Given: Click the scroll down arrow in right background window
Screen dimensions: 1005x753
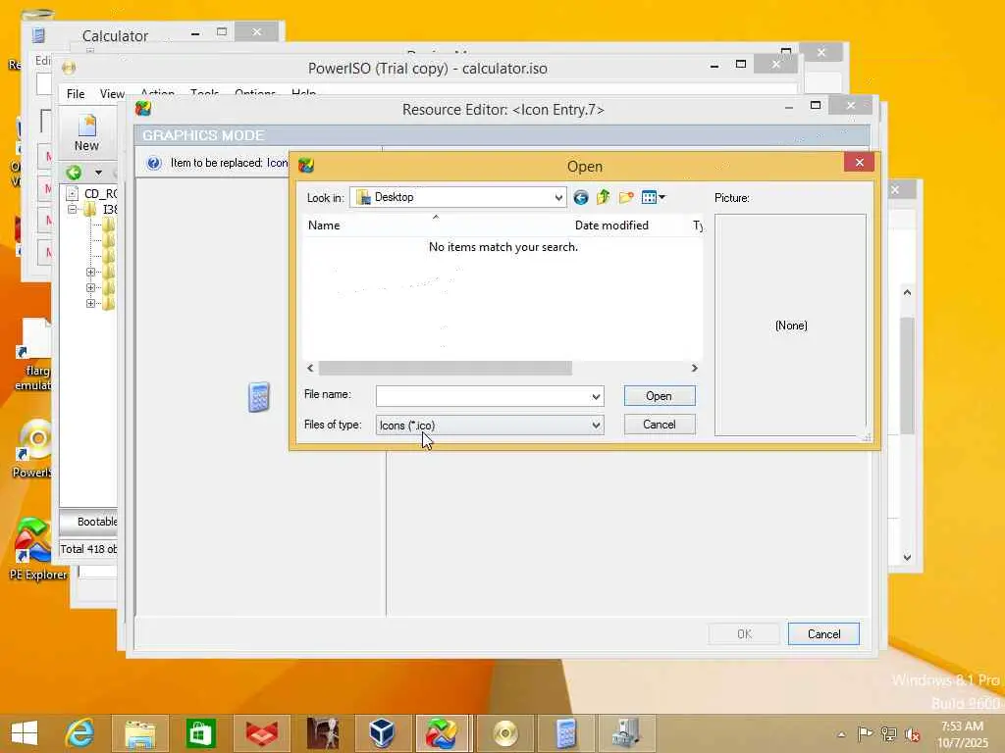Looking at the screenshot, I should (907, 557).
